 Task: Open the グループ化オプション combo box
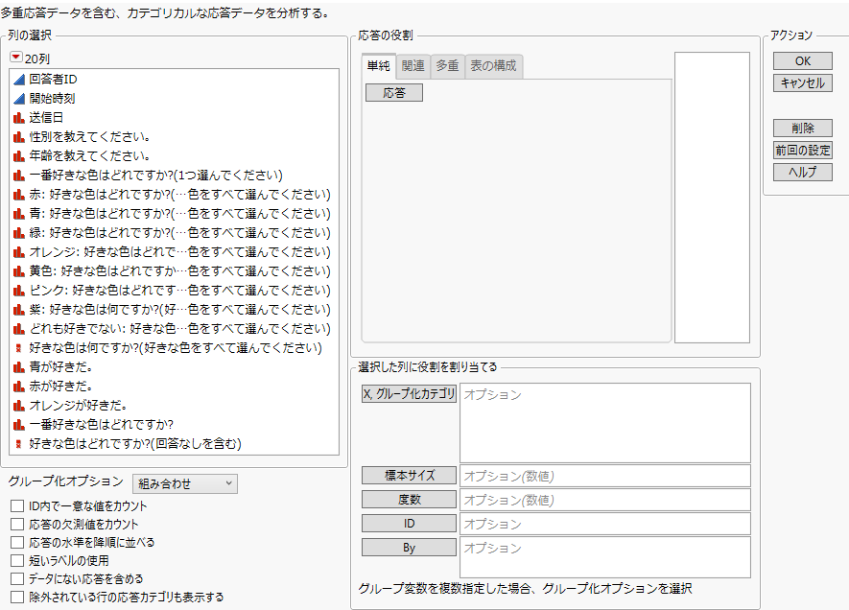pyautogui.click(x=184, y=483)
